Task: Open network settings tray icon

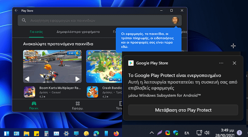Action: 199,133
